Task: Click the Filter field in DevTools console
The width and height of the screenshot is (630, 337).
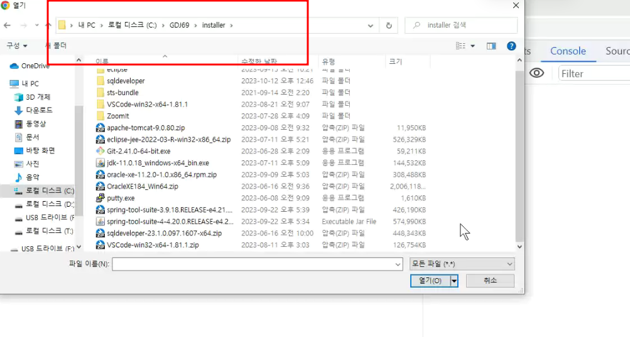Action: point(594,74)
